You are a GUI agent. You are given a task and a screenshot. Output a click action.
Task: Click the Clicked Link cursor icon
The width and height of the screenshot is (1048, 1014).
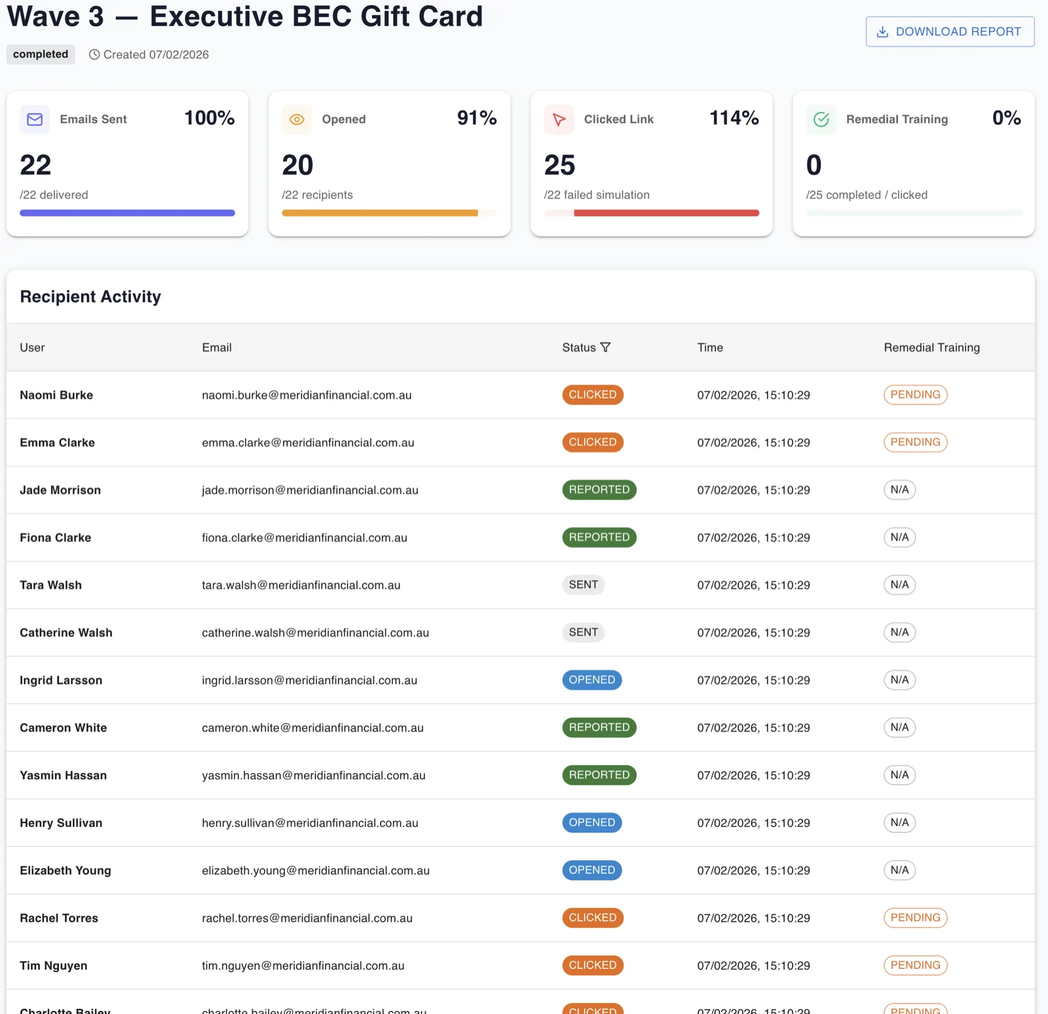pos(559,119)
